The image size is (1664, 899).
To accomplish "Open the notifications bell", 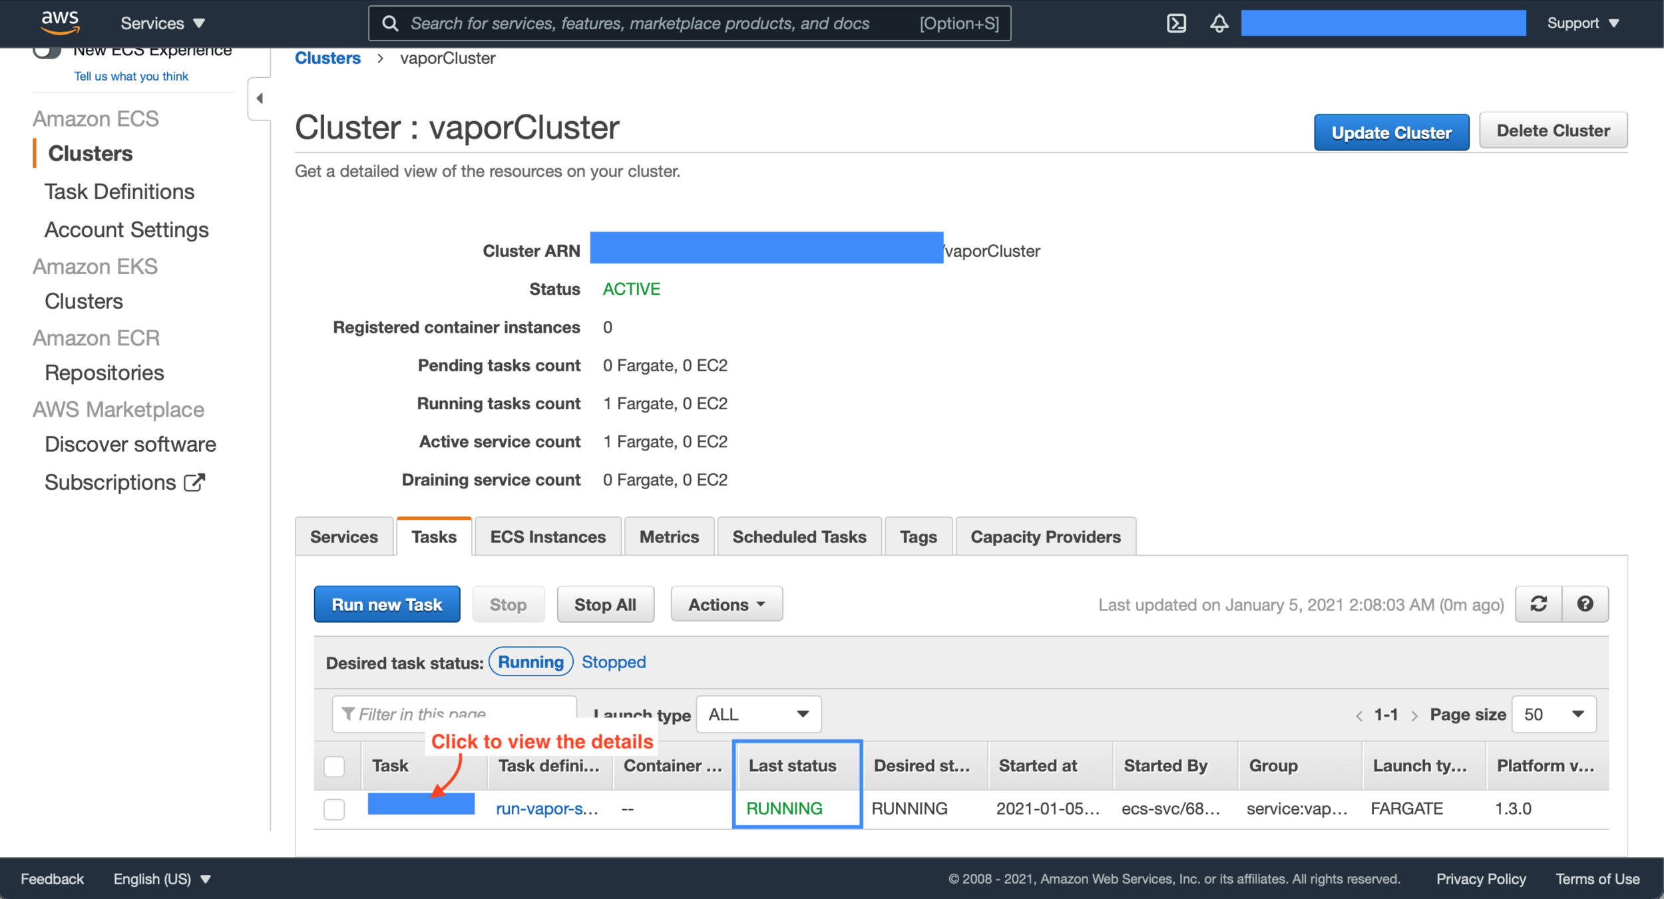I will 1219,23.
